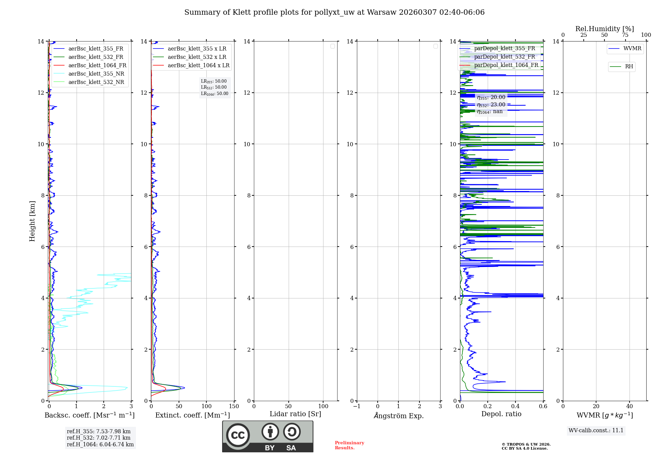The height and width of the screenshot is (455, 669).
Task: Click the empty legend box in Ångström plot
Action: 436,46
